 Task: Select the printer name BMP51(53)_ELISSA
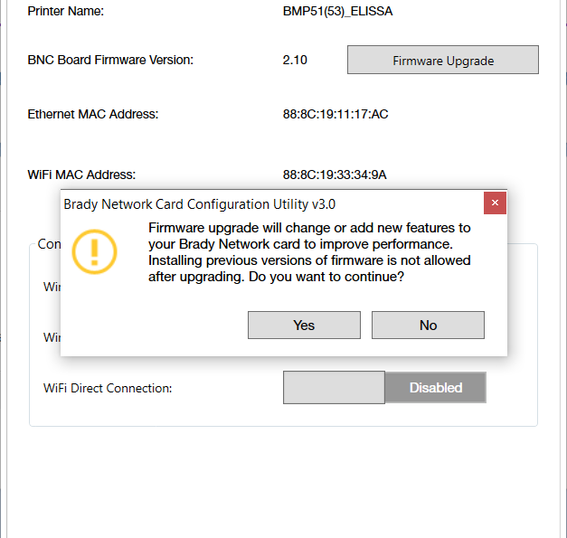(337, 12)
